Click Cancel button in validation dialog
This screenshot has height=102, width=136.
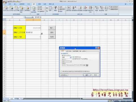[95, 75]
